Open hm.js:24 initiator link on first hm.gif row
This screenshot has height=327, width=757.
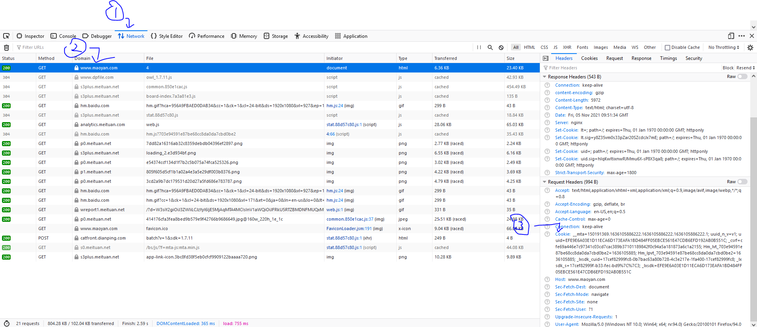coord(335,106)
